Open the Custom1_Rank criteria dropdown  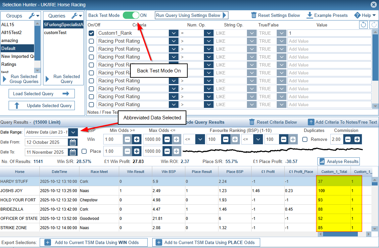click(173, 33)
